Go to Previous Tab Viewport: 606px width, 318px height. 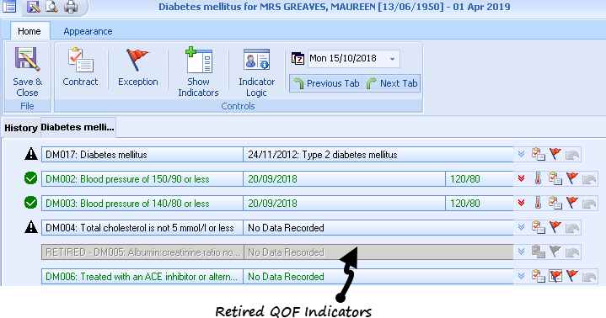(326, 83)
